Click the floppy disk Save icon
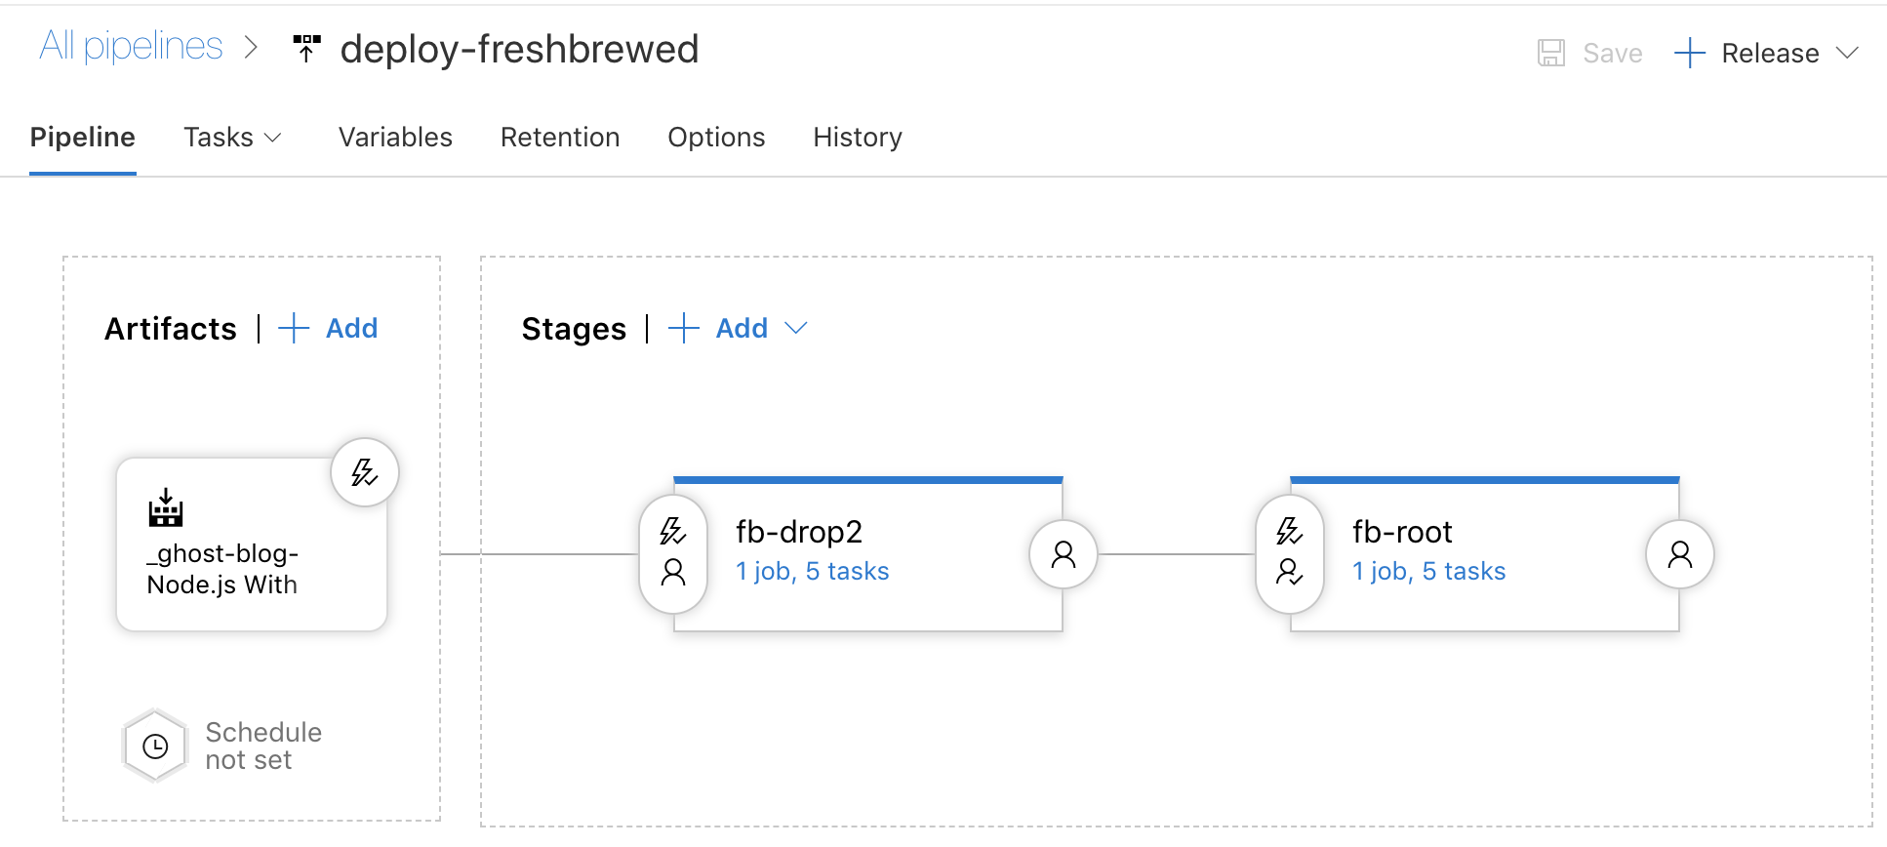Image resolution: width=1887 pixels, height=847 pixels. coord(1551,53)
